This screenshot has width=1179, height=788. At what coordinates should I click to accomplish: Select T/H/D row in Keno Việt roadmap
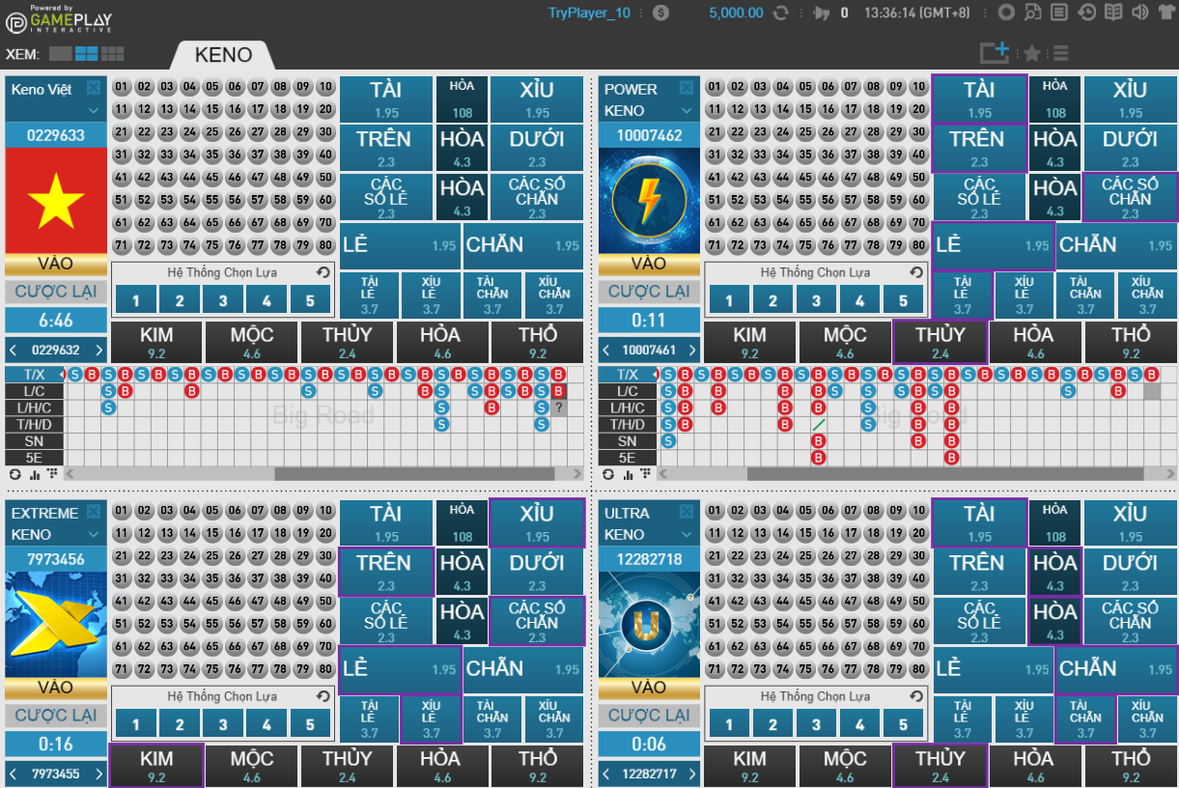click(35, 424)
